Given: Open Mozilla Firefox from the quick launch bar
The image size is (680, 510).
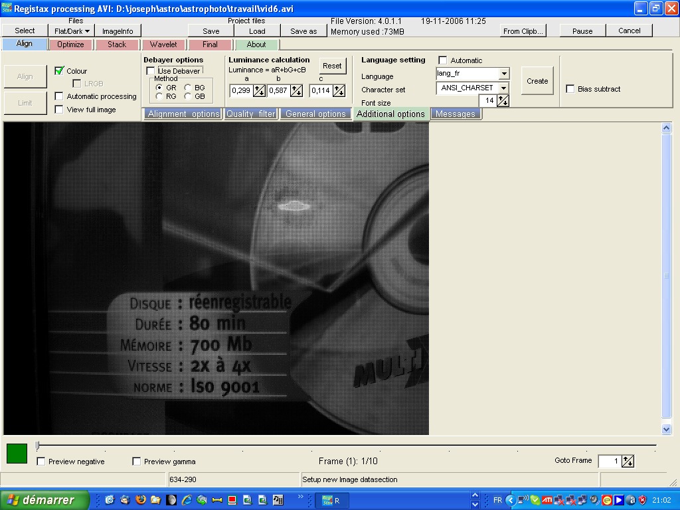Looking at the screenshot, I should point(141,500).
